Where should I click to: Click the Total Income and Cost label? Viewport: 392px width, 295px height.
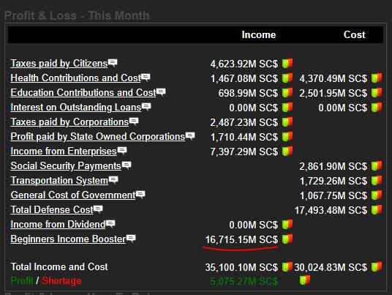pos(59,266)
